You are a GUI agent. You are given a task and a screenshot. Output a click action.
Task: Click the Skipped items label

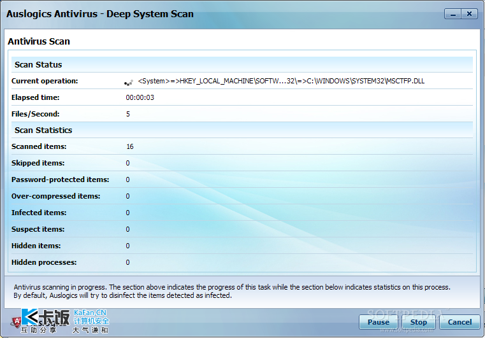38,163
